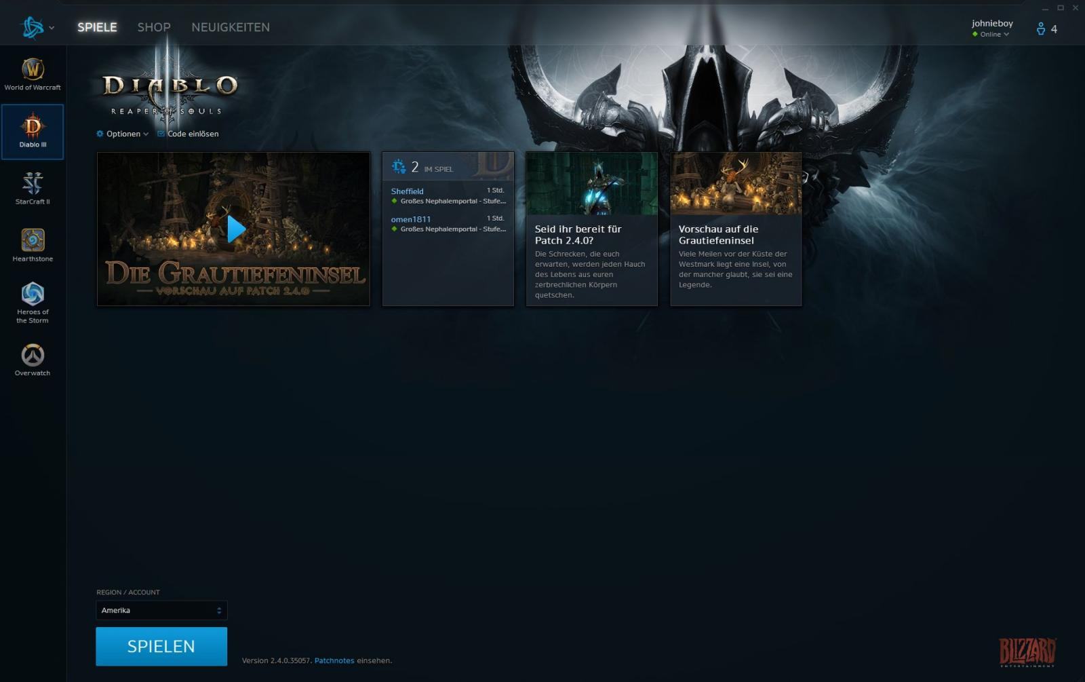
Task: Select StarCraft II in sidebar
Action: [33, 188]
